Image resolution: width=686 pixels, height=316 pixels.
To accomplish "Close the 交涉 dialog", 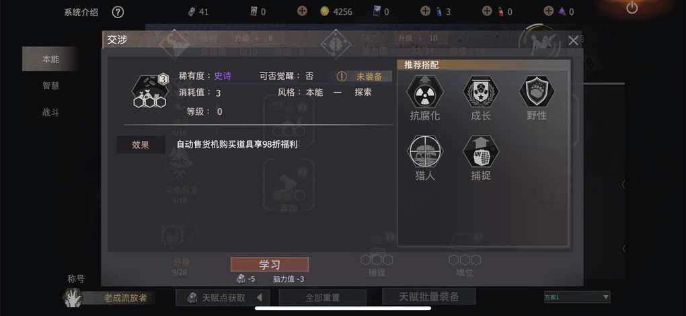I will tap(573, 41).
